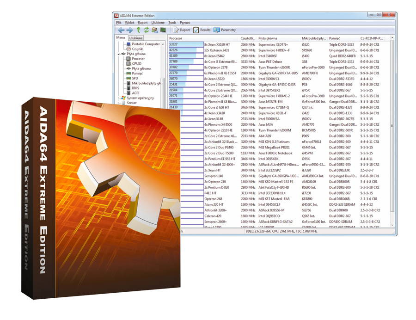Click the users icon in the toolbar

point(154,30)
